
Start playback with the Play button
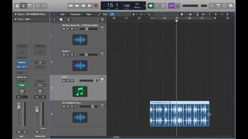click(x=90, y=6)
